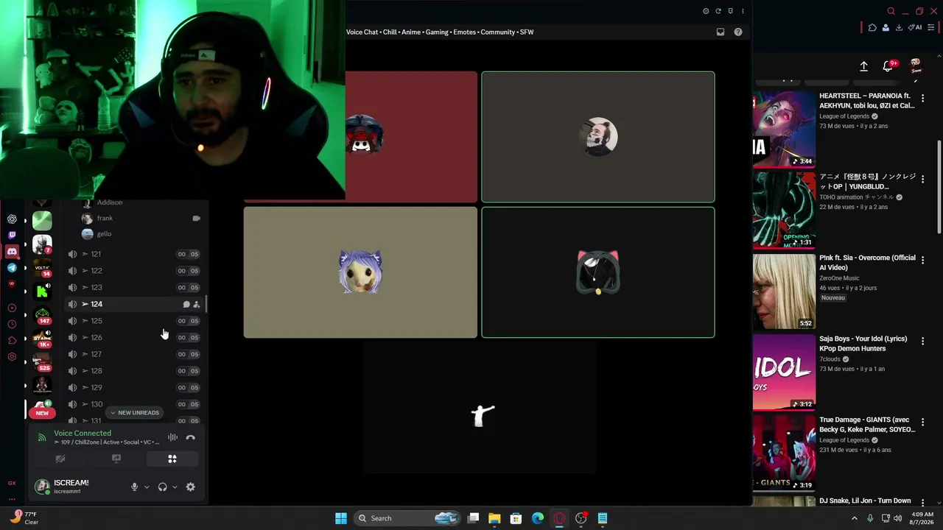This screenshot has width=943, height=530.
Task: Open the League of Legends channel link under HEARTSTEEL
Action: click(844, 116)
